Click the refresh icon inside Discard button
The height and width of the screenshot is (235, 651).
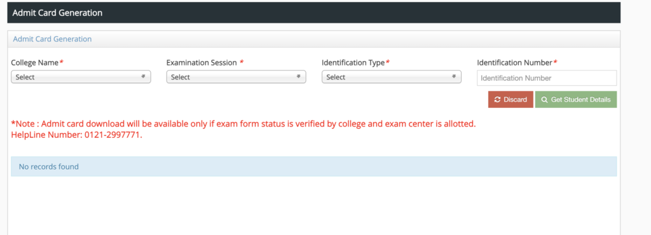pos(497,100)
